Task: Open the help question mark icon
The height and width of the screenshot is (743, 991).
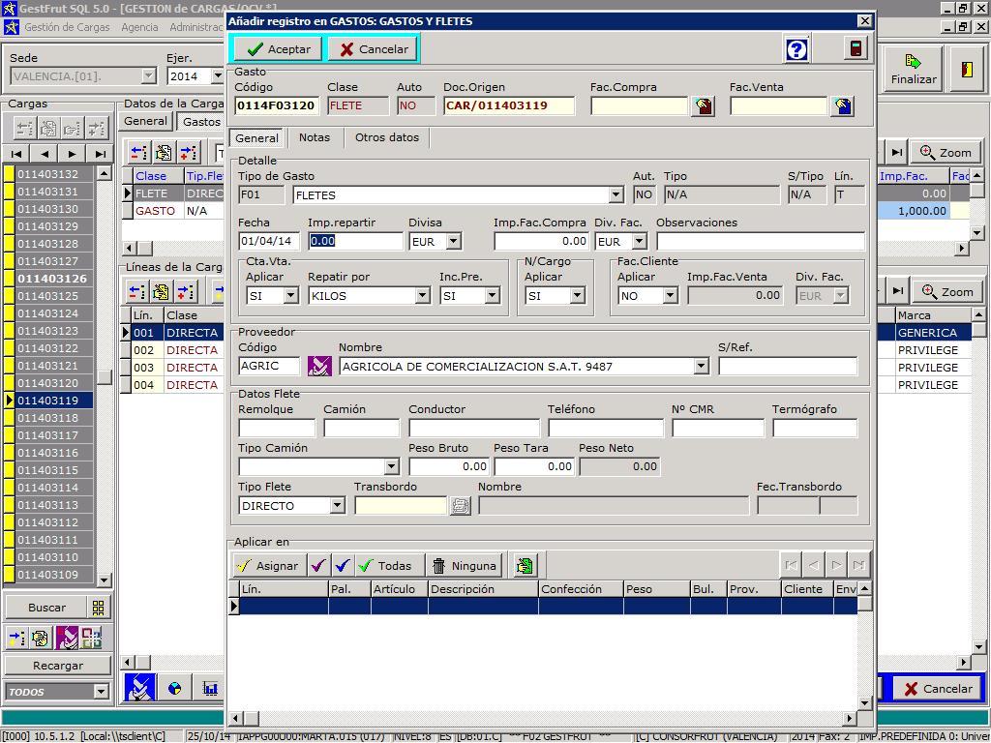Action: click(x=796, y=49)
